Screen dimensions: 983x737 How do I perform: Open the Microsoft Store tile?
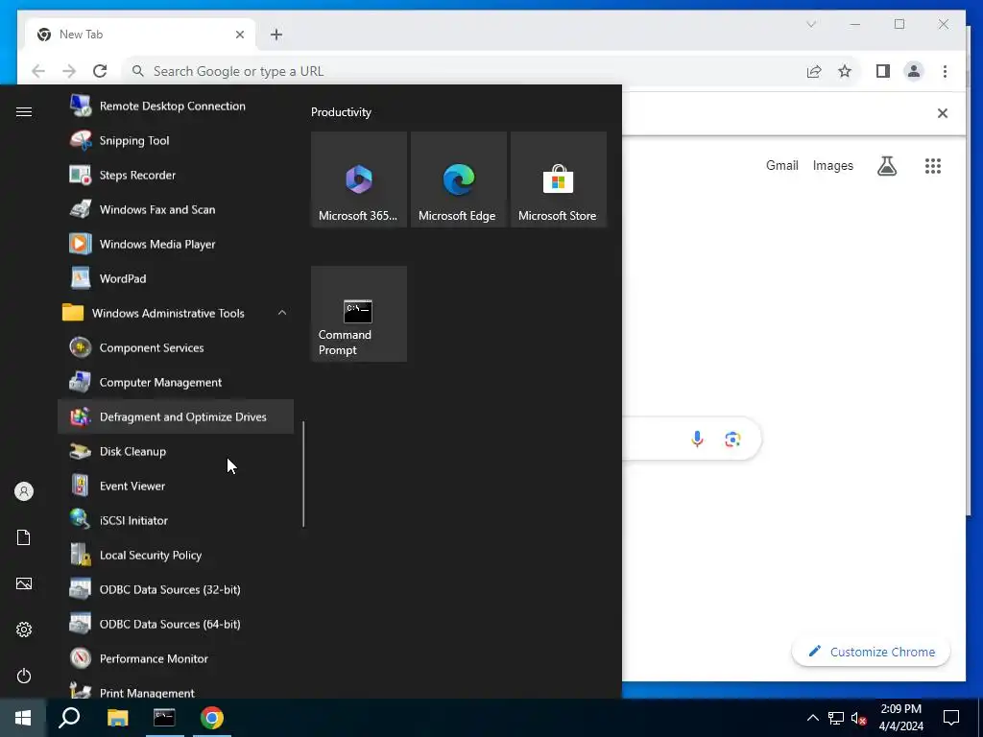pyautogui.click(x=559, y=179)
